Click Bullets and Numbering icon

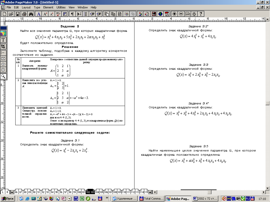click(x=86, y=14)
